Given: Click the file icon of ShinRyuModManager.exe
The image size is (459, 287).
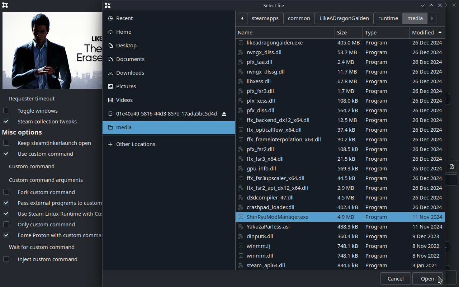Looking at the screenshot, I should [x=241, y=217].
